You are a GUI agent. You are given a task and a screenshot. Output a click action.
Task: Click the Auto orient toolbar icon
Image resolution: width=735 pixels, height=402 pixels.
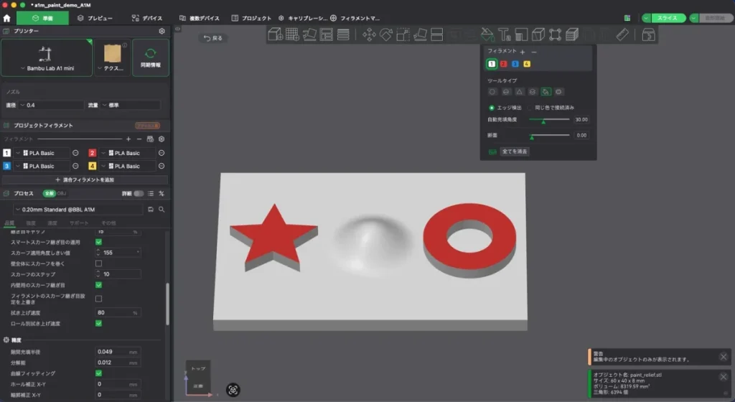[x=309, y=34]
